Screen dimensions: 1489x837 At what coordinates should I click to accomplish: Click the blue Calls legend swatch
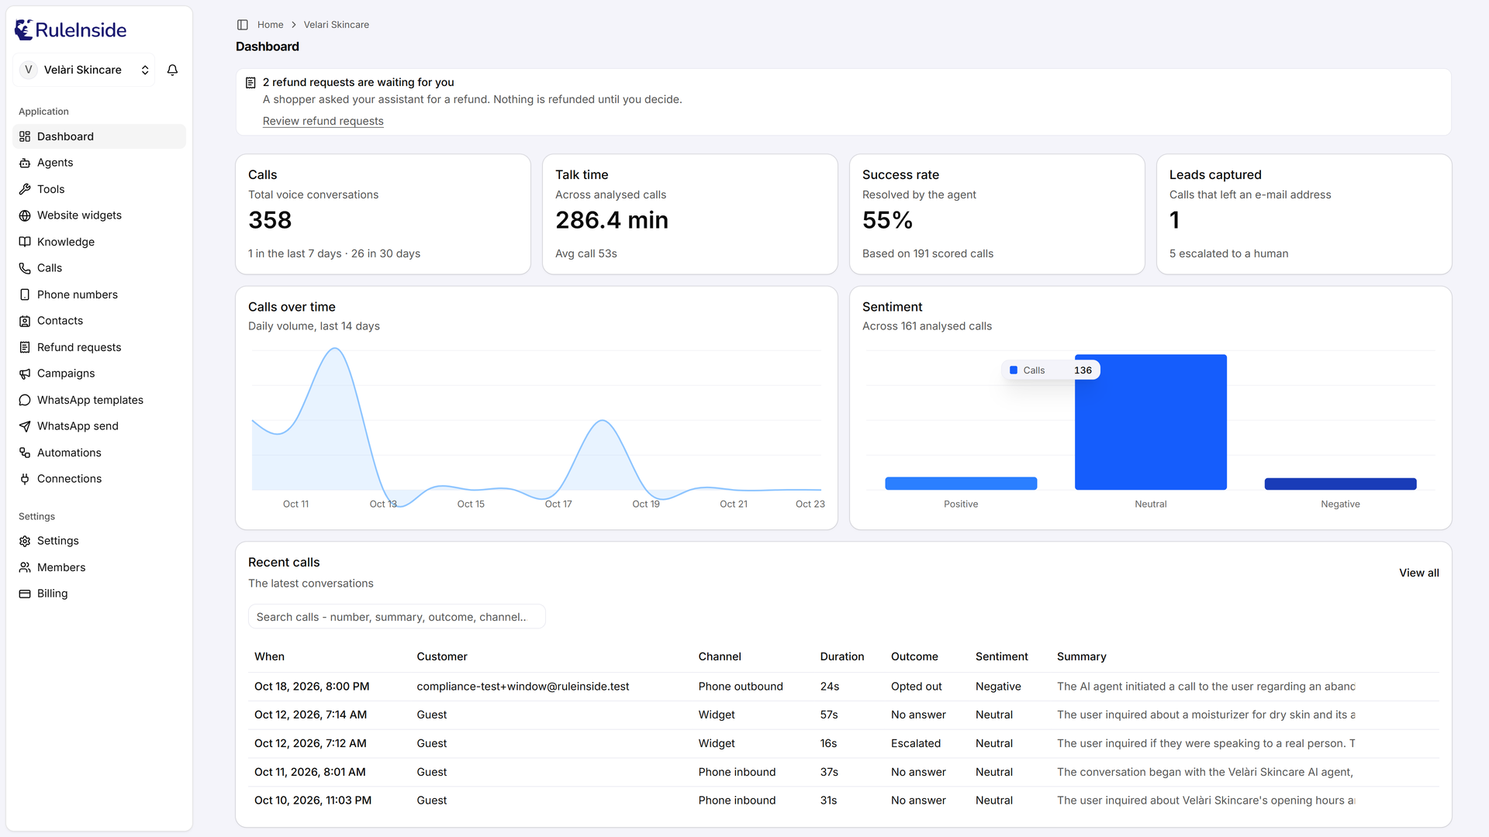coord(1013,370)
